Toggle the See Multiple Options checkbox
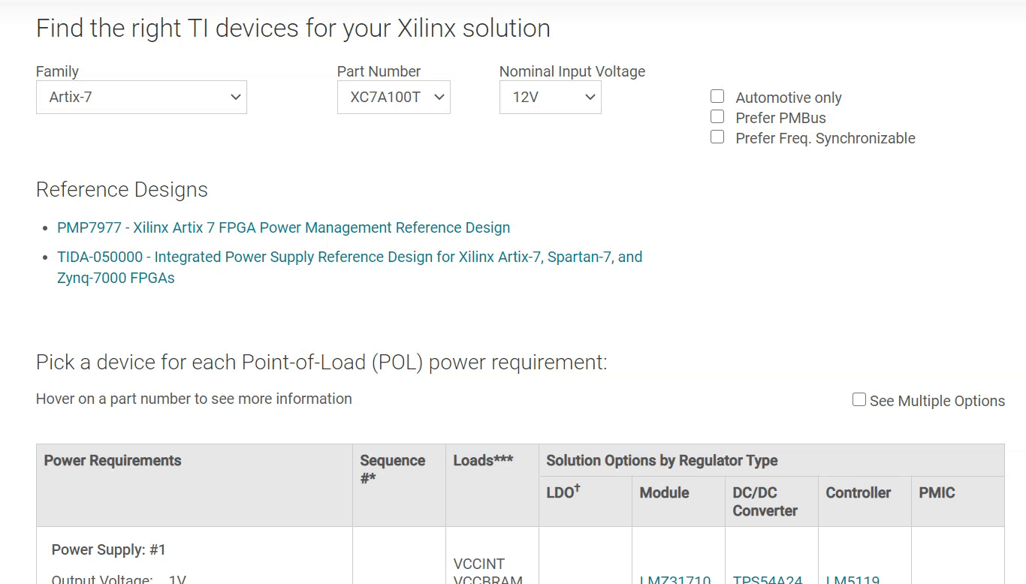Image resolution: width=1026 pixels, height=584 pixels. point(859,399)
